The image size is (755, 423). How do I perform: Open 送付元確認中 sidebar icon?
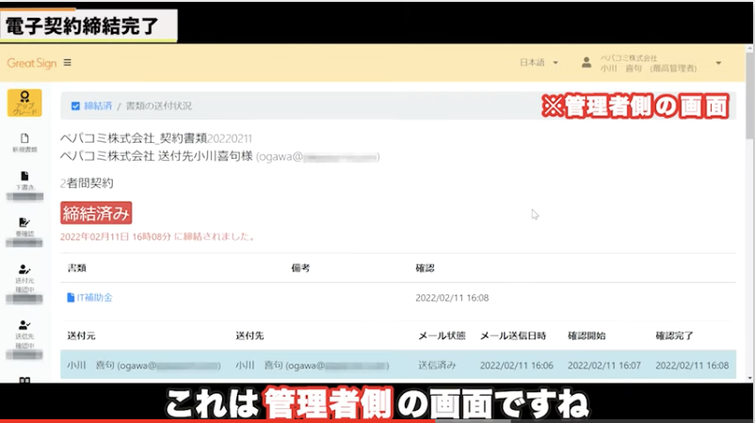(24, 274)
